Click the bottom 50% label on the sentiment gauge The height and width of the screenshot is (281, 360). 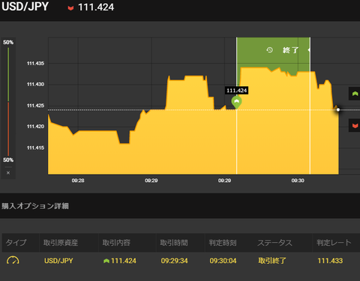(x=8, y=160)
